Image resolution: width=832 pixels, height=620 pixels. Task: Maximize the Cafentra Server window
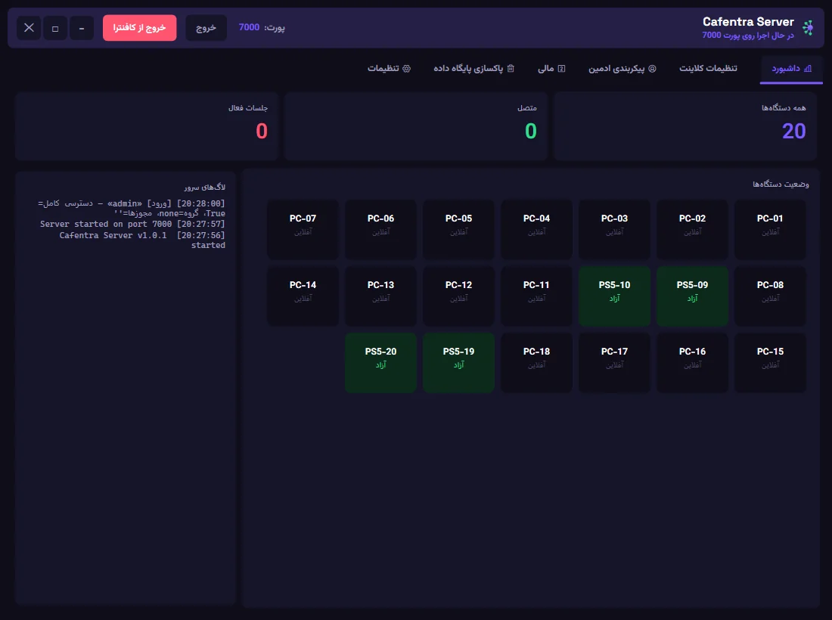[55, 28]
